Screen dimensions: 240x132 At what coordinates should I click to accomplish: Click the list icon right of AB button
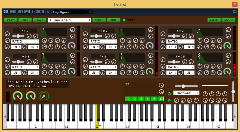click(41, 12)
